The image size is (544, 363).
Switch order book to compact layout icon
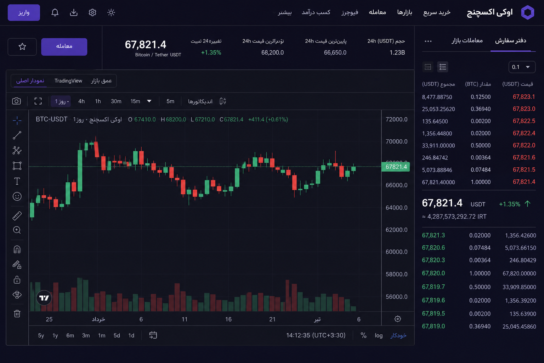click(x=428, y=67)
